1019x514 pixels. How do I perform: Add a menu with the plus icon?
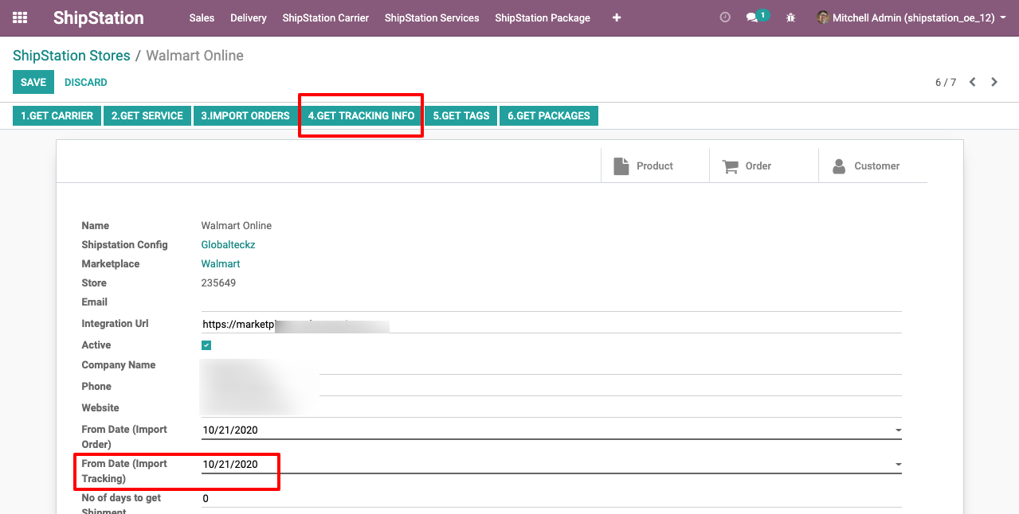(617, 18)
